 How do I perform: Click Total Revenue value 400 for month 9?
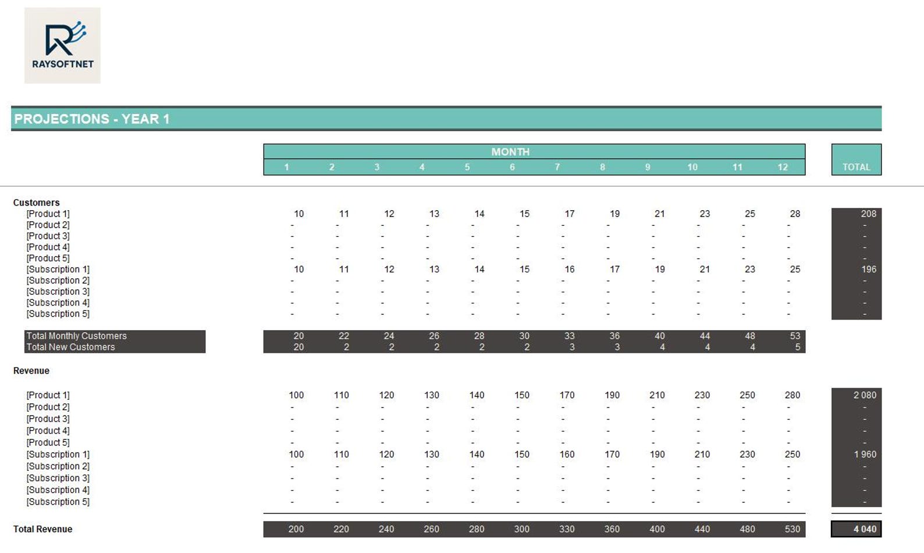point(657,529)
